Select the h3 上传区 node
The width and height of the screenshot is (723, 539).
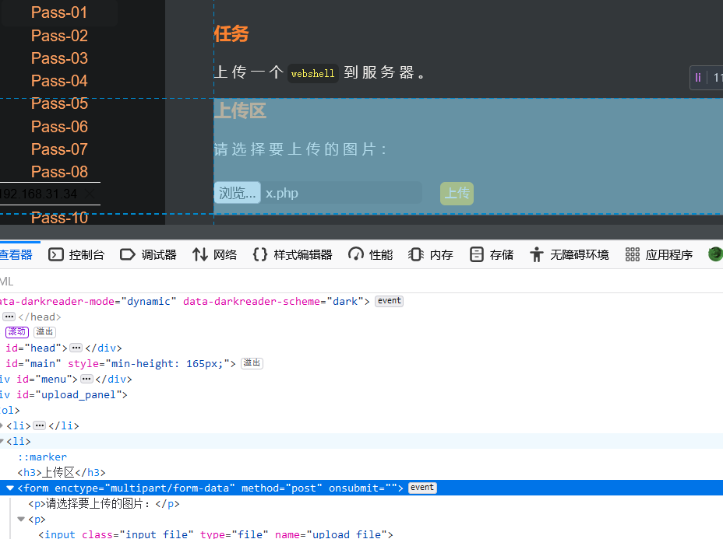(62, 472)
